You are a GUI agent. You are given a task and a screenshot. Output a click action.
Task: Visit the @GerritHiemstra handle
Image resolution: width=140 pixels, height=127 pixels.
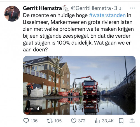point(91,8)
